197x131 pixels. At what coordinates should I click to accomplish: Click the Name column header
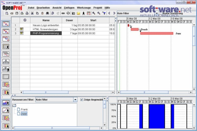pyautogui.click(x=46, y=20)
